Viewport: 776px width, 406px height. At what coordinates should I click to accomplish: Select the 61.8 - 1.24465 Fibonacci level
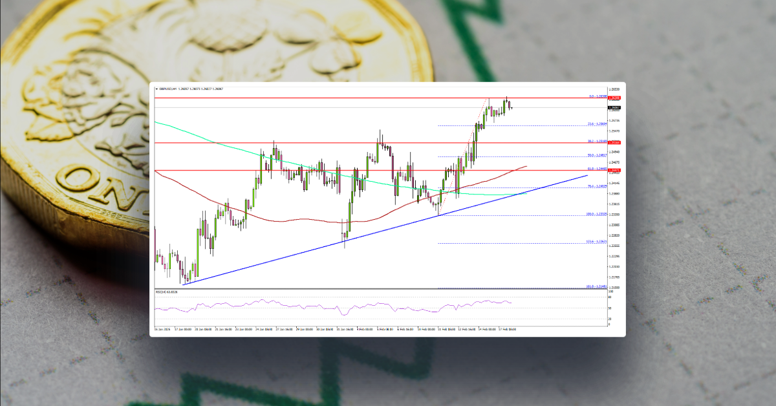(x=597, y=169)
